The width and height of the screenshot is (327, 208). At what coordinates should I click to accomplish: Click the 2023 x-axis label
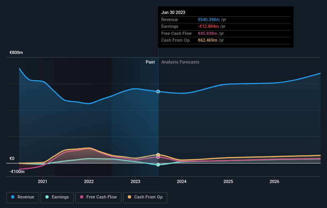click(135, 182)
